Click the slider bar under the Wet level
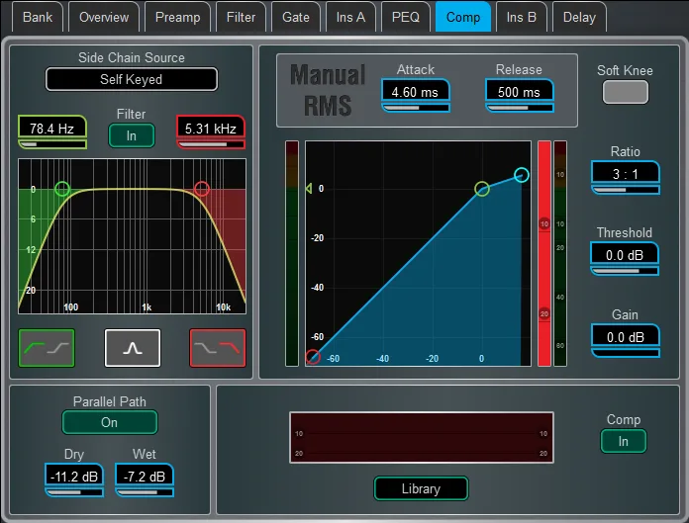Image resolution: width=689 pixels, height=523 pixels. point(145,492)
